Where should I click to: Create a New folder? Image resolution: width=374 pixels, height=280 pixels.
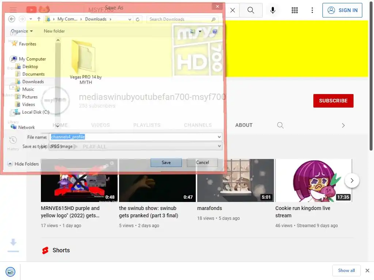54,31
